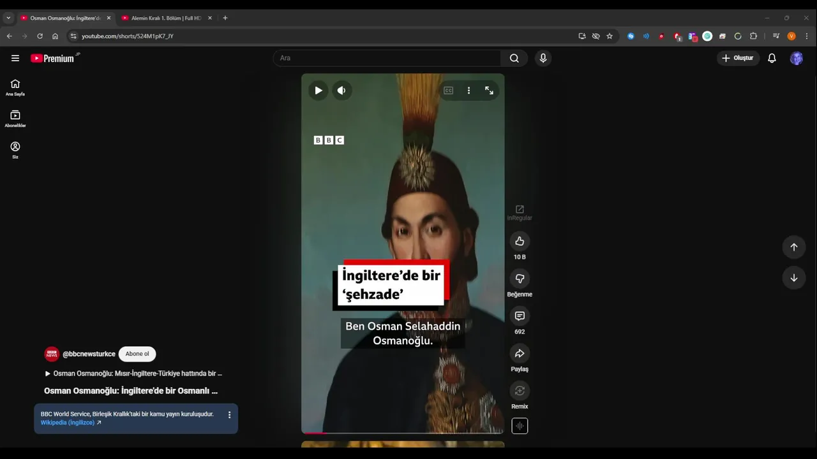
Task: Open a new browser tab
Action: pos(225,18)
